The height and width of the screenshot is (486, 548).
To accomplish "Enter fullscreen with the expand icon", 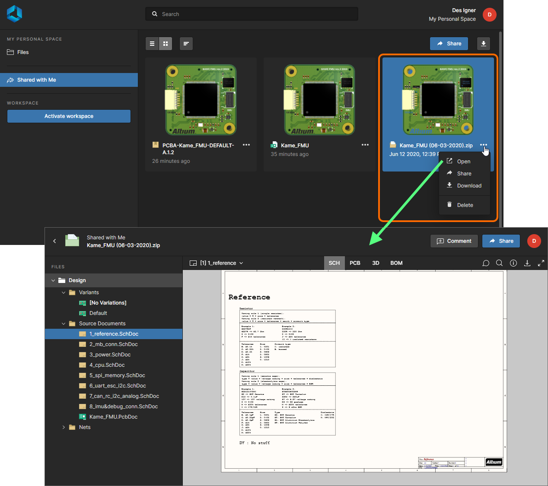I will 541,263.
